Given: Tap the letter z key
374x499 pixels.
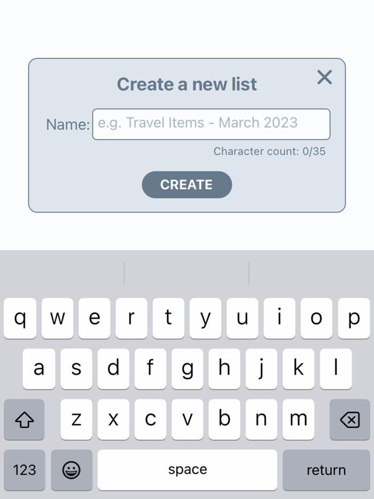Looking at the screenshot, I should tap(76, 420).
